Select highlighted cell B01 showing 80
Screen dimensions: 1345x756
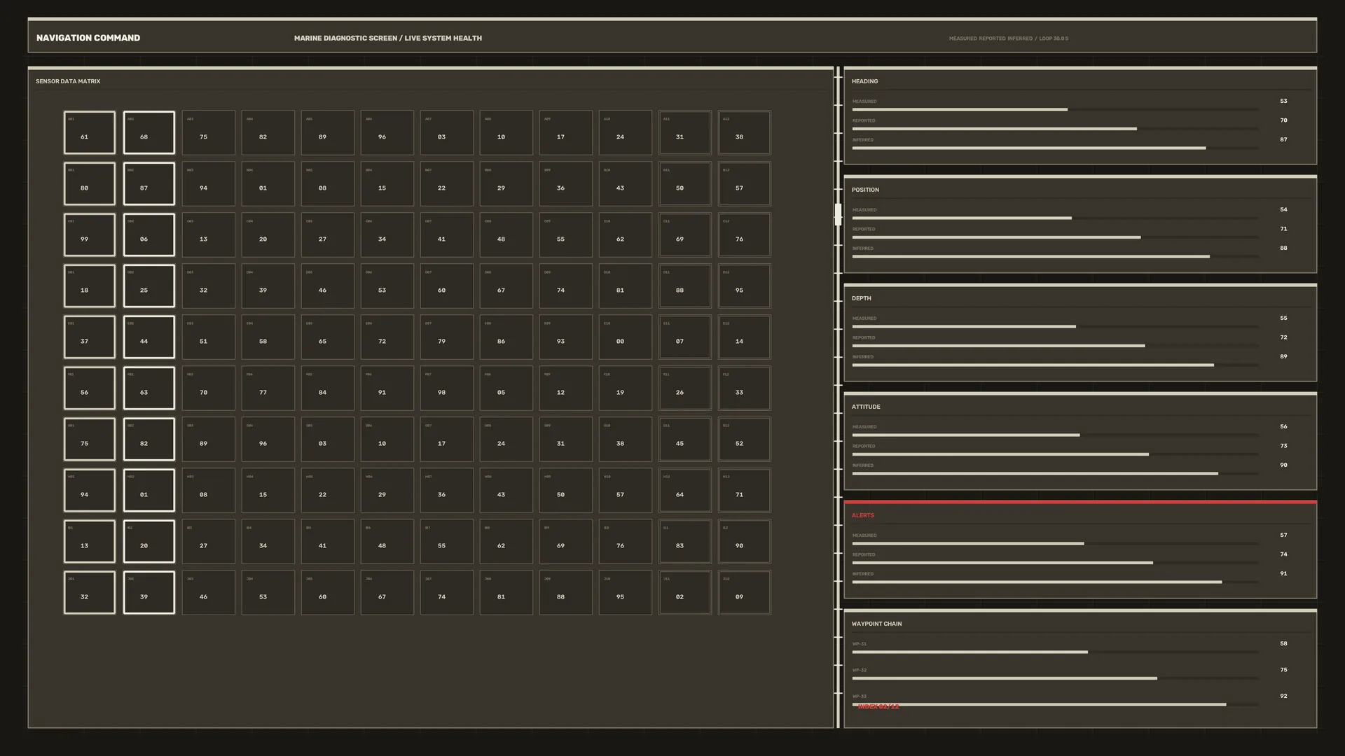tap(89, 183)
